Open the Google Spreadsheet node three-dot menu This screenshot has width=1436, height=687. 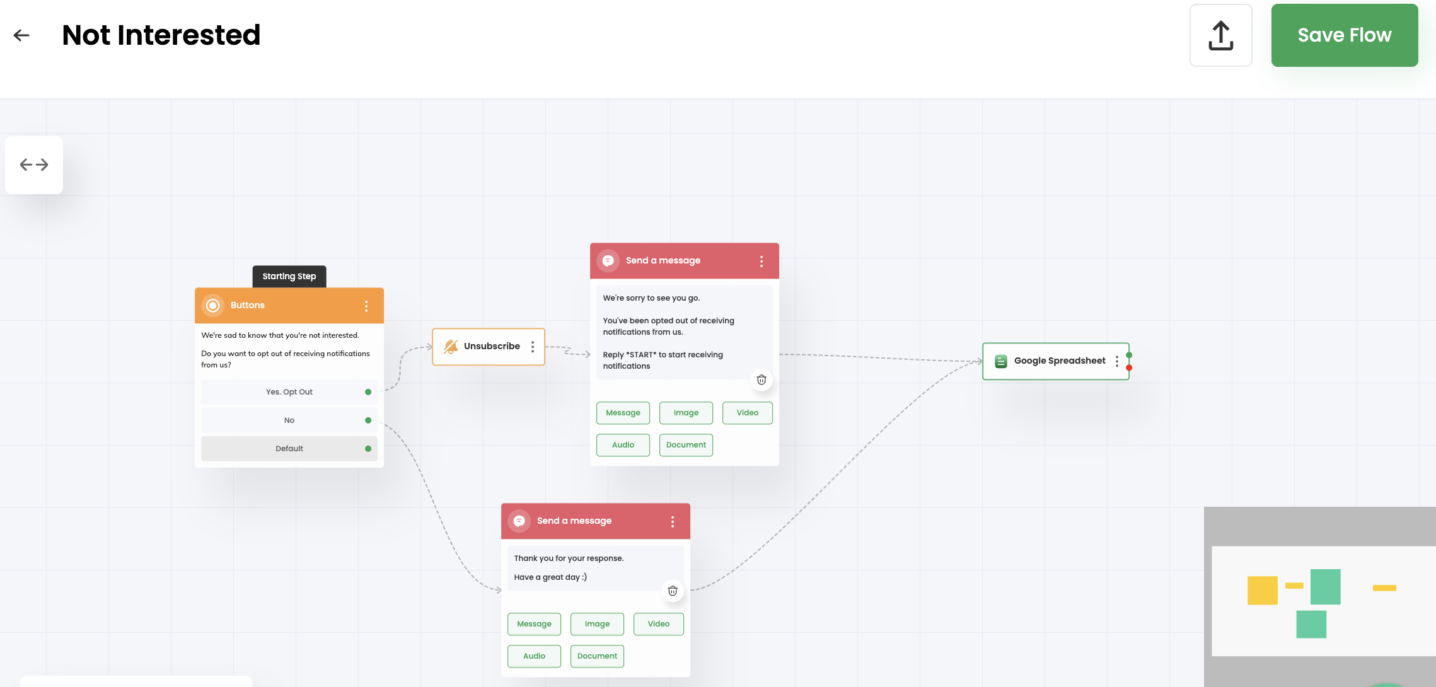click(x=1117, y=361)
